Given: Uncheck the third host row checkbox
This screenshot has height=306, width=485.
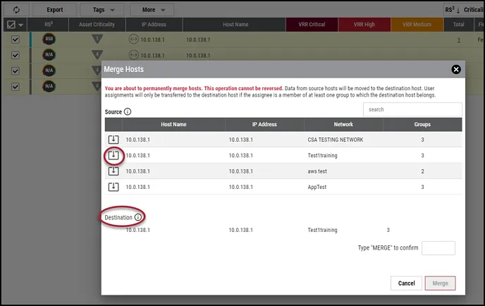Looking at the screenshot, I should 16,71.
